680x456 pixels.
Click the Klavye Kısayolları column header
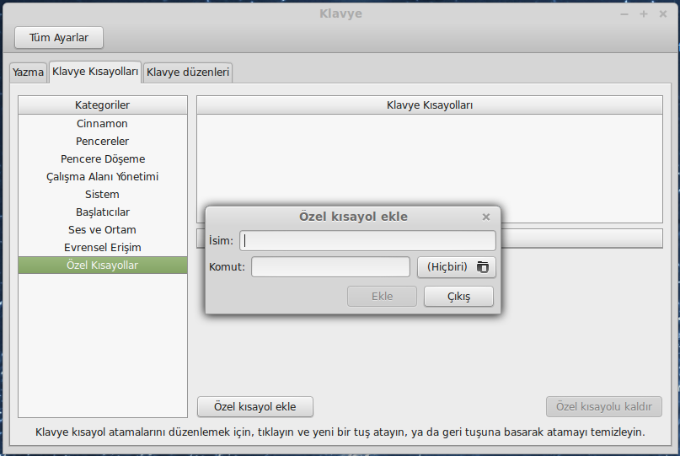click(x=430, y=105)
